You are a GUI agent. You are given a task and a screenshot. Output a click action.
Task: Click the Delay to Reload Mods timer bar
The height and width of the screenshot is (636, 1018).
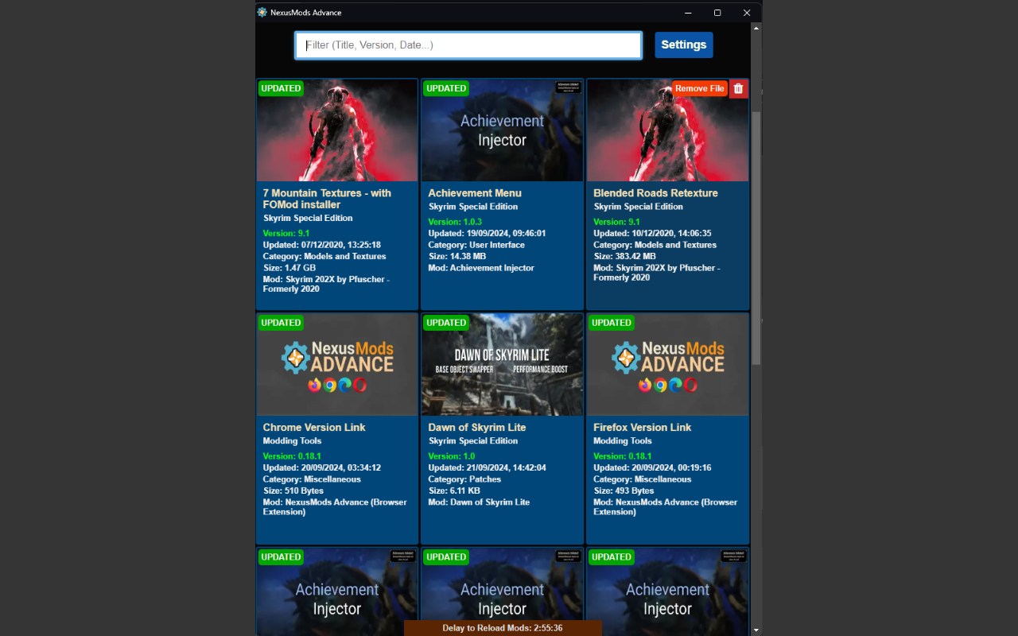(x=503, y=628)
